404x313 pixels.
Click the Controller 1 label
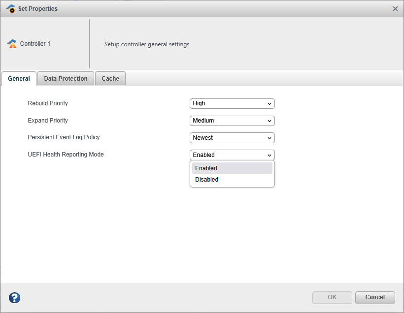click(35, 44)
